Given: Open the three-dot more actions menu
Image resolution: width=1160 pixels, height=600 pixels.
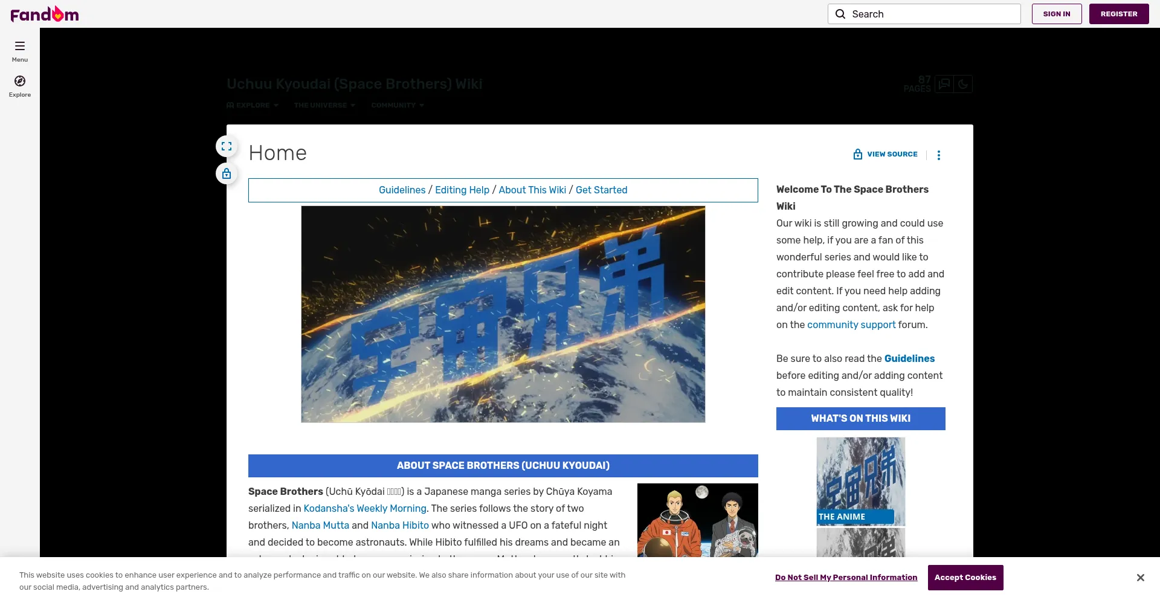Looking at the screenshot, I should (939, 155).
